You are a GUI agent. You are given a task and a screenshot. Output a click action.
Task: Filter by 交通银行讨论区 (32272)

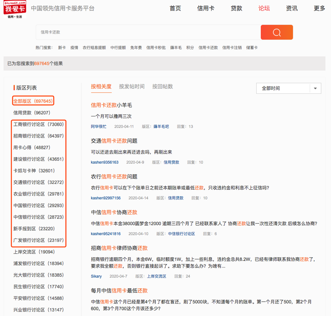tap(38, 182)
